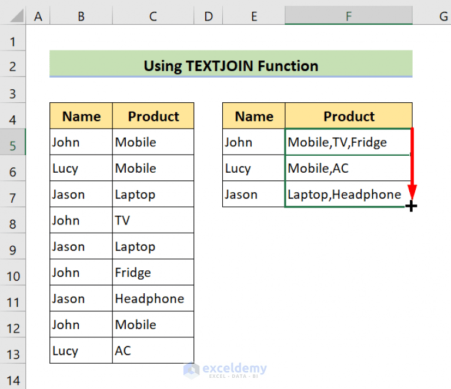Select cell C11 containing Headphone

[x=153, y=298]
